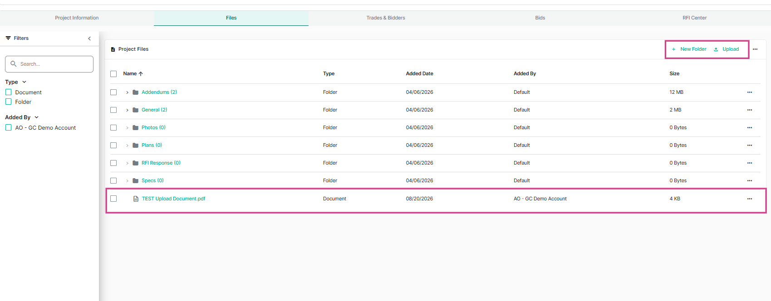Click the Added Date column header
The height and width of the screenshot is (301, 771).
pyautogui.click(x=419, y=74)
